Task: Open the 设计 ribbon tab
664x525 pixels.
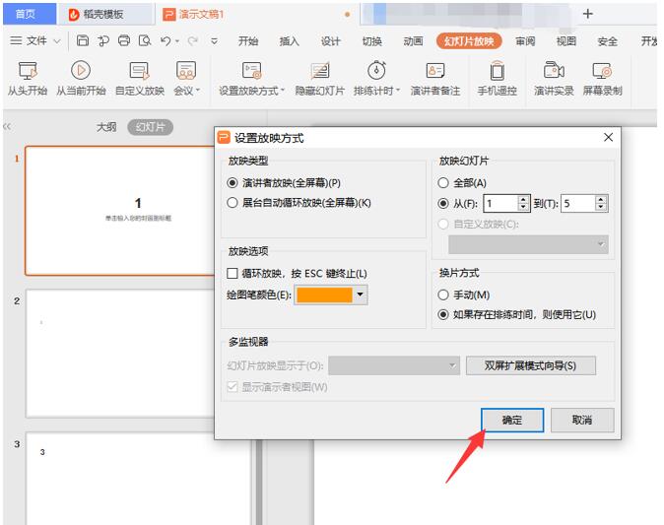Action: 330,41
